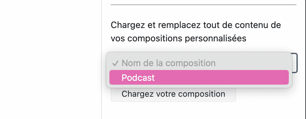The width and height of the screenshot is (306, 119).
Task: Click the 'Chargez votre composition' button
Action: [x=173, y=94]
